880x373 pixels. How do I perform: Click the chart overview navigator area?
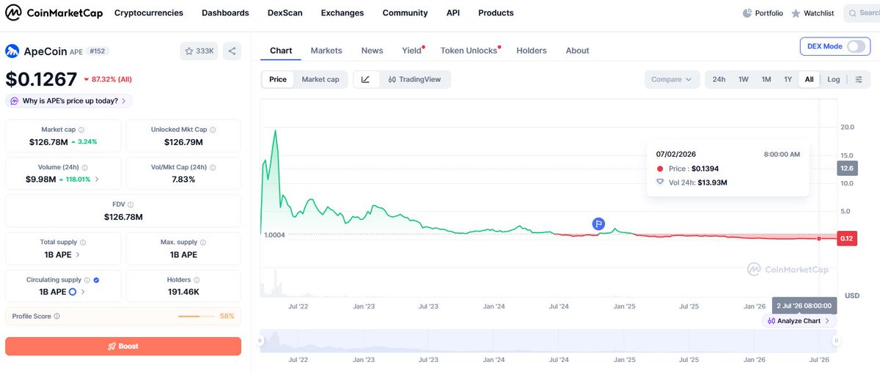pyautogui.click(x=547, y=341)
